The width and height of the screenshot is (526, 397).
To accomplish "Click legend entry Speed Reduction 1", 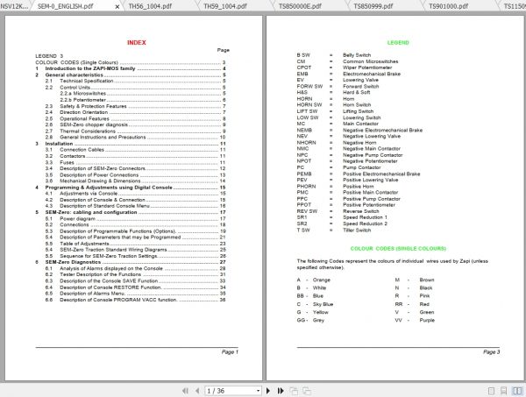I will 365,217.
